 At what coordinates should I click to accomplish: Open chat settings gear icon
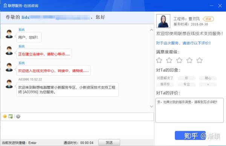coord(18,116)
